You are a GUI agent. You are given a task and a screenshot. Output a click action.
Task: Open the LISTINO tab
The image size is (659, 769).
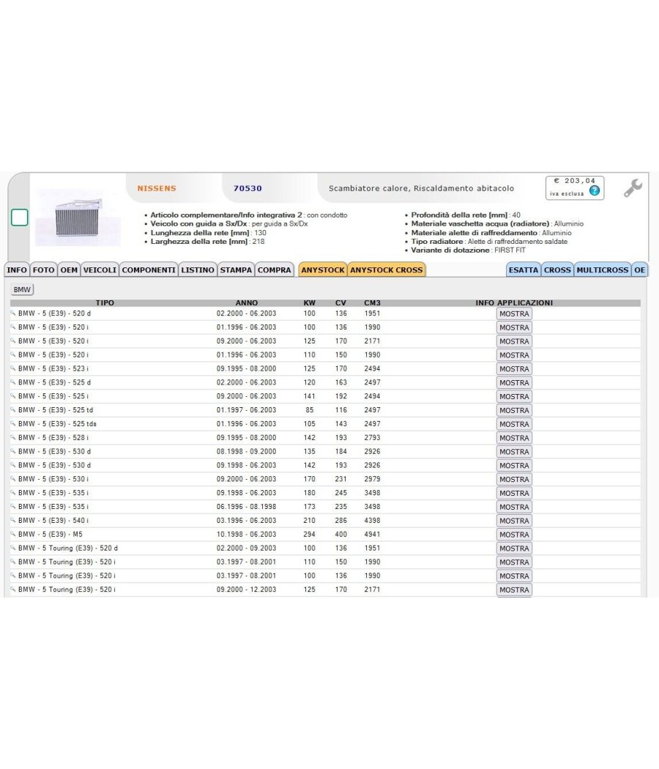click(198, 270)
